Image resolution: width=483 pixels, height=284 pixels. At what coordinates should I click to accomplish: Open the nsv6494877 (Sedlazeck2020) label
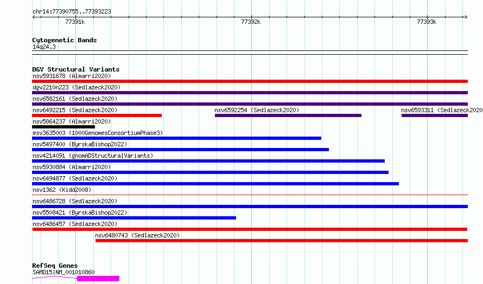[75, 178]
